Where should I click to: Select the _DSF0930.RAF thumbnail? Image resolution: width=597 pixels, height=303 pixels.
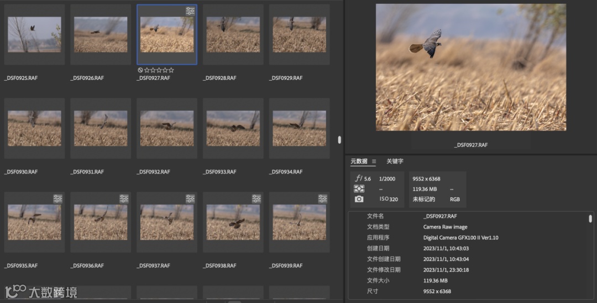point(34,128)
